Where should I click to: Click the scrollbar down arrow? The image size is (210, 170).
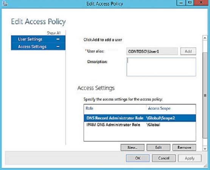pos(205,148)
